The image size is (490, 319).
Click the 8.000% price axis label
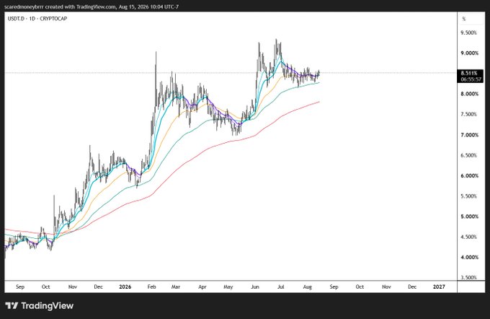coord(469,94)
